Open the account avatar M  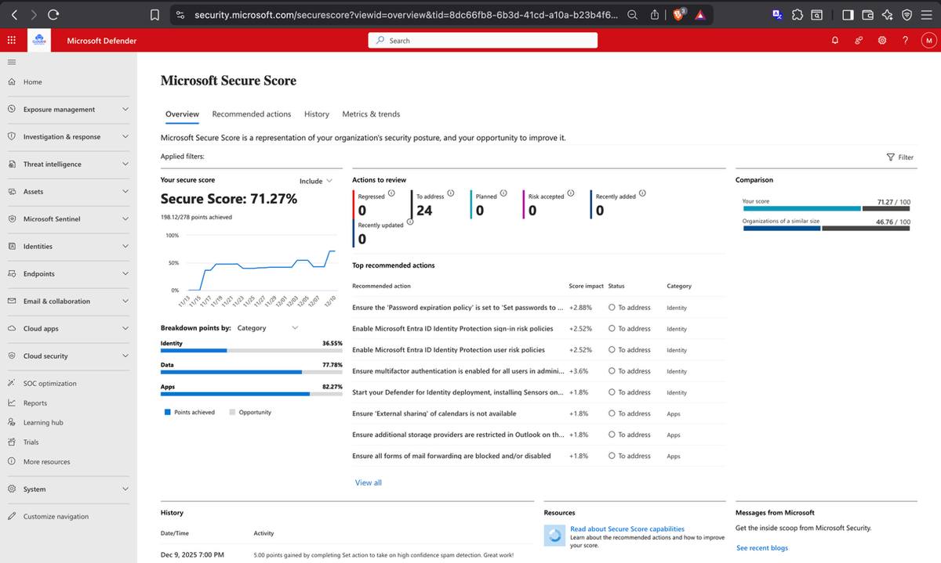coord(928,41)
